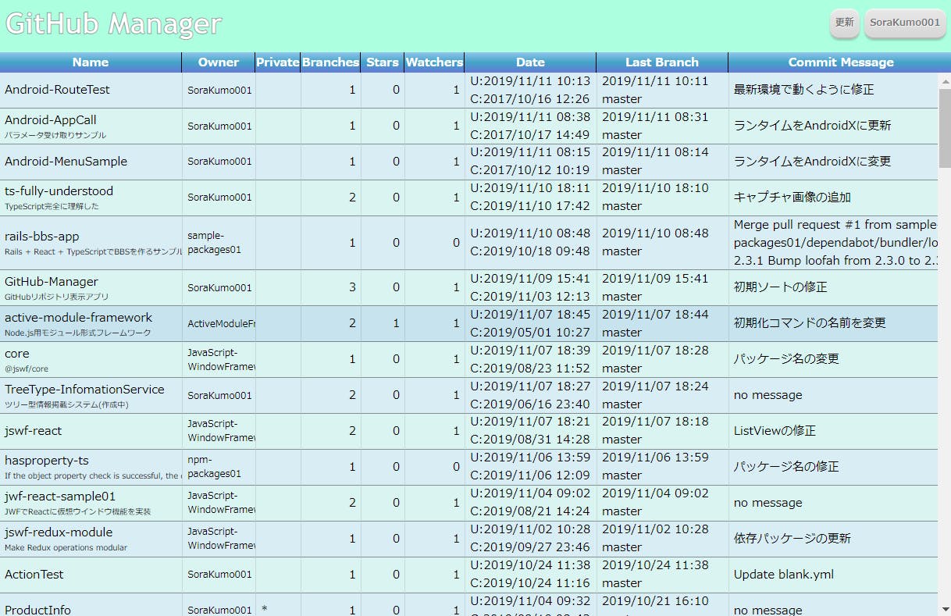Click commit message ListViewの修正

pyautogui.click(x=775, y=431)
